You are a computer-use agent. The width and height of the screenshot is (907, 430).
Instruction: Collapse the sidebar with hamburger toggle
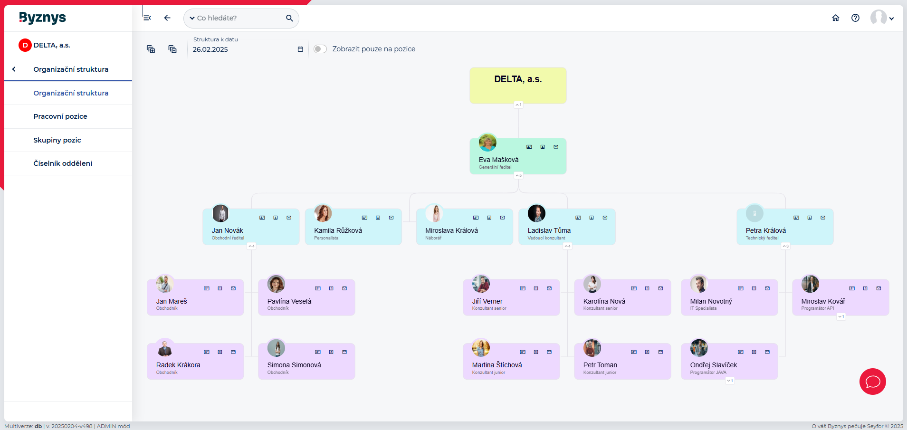[x=147, y=18]
